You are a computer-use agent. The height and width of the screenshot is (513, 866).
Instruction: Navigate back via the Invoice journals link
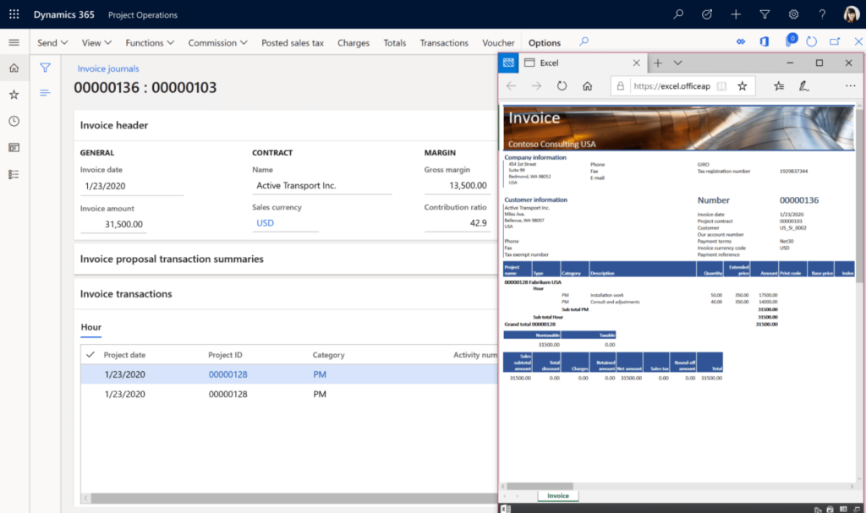click(107, 68)
